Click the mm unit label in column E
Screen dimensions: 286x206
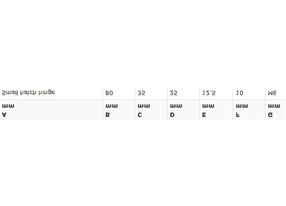(x=208, y=106)
